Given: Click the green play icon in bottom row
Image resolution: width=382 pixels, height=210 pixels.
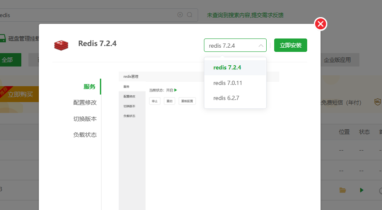Looking at the screenshot, I should [362, 190].
